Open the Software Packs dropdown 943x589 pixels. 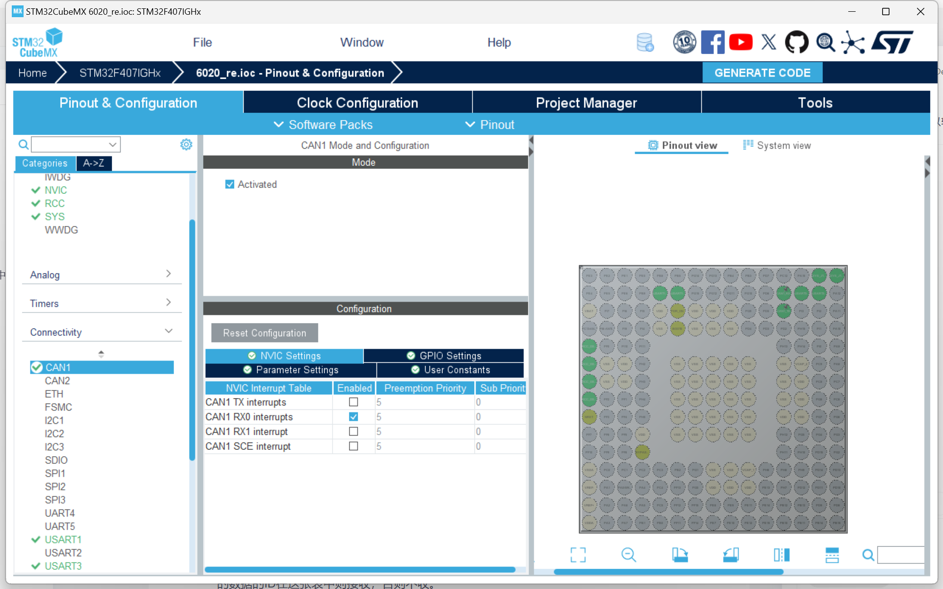point(323,125)
